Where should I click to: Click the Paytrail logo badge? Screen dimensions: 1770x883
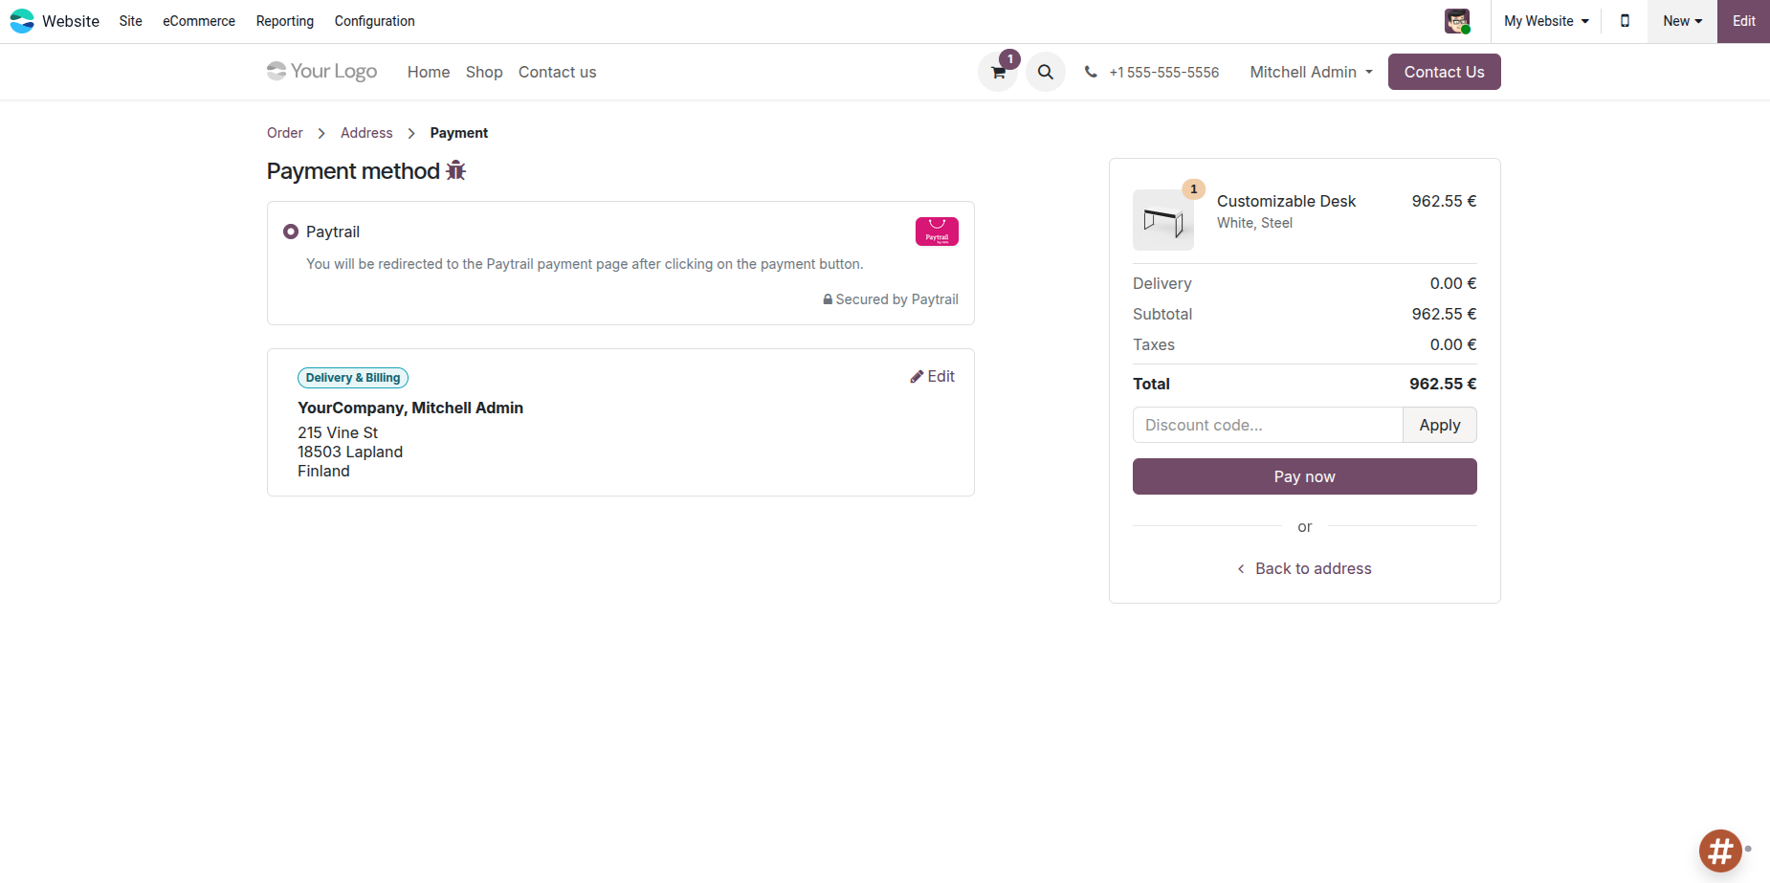pos(937,232)
